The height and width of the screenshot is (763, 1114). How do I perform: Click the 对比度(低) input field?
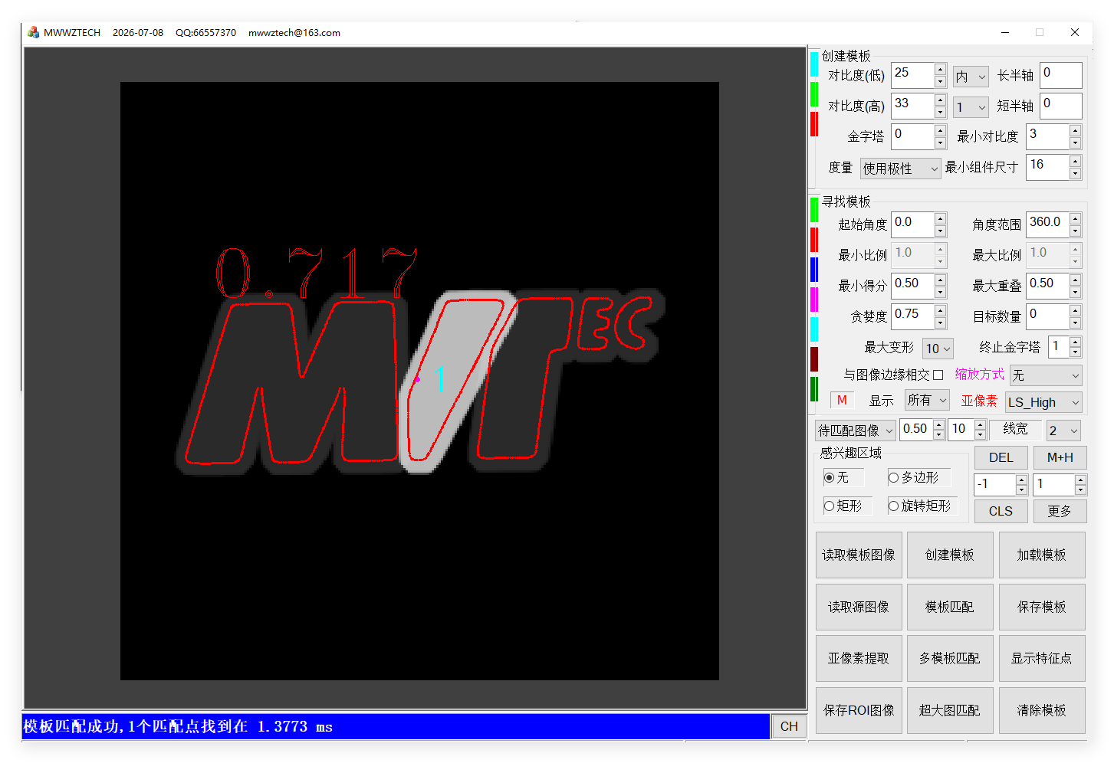point(912,75)
